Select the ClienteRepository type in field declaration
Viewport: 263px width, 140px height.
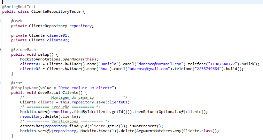[48, 26]
